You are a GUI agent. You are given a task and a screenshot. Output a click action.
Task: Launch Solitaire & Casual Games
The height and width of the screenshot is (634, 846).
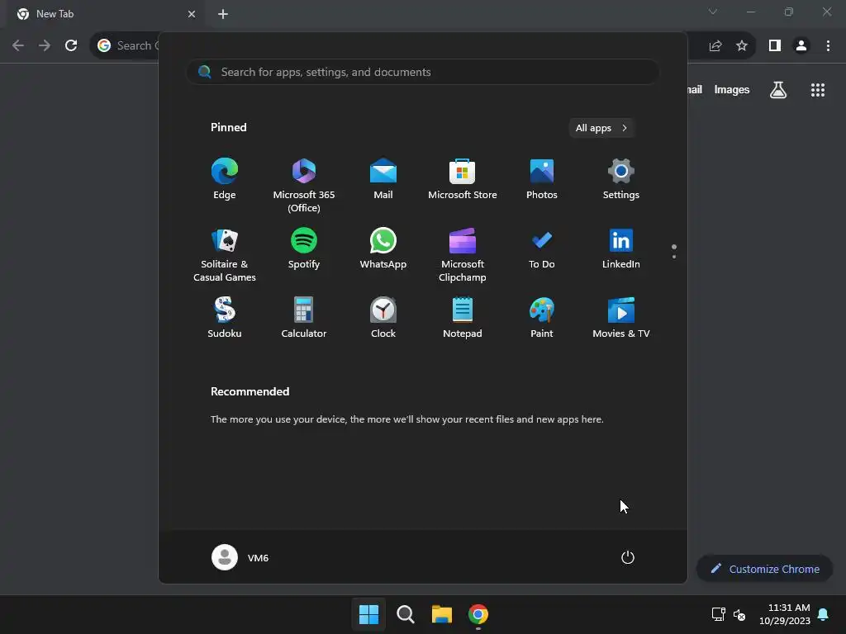(225, 254)
